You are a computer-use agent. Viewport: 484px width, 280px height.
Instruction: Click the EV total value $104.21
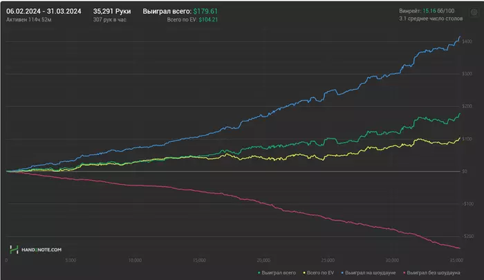click(x=207, y=20)
